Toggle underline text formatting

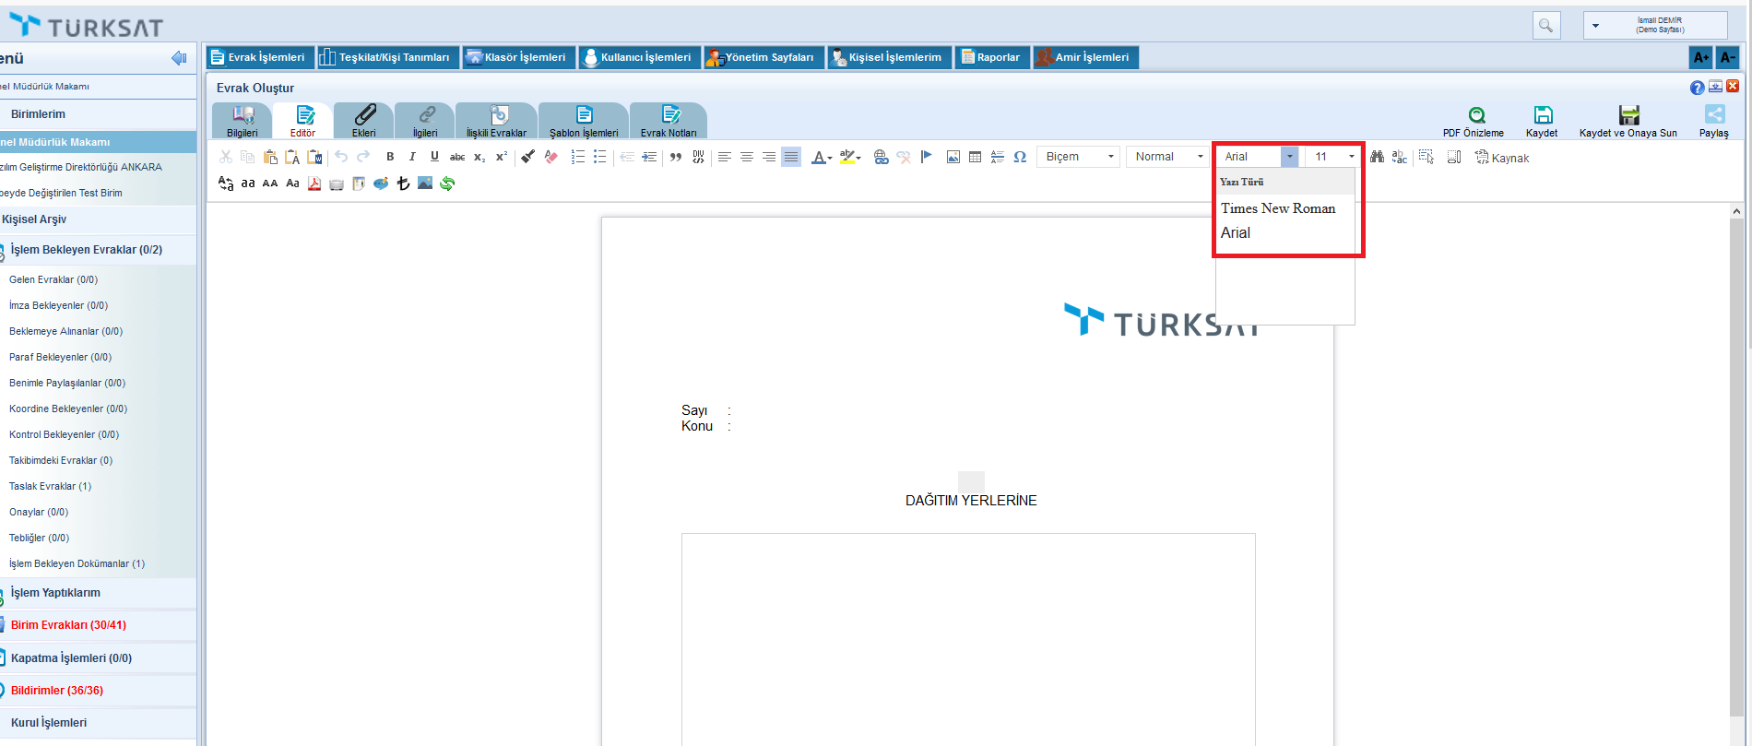point(434,157)
